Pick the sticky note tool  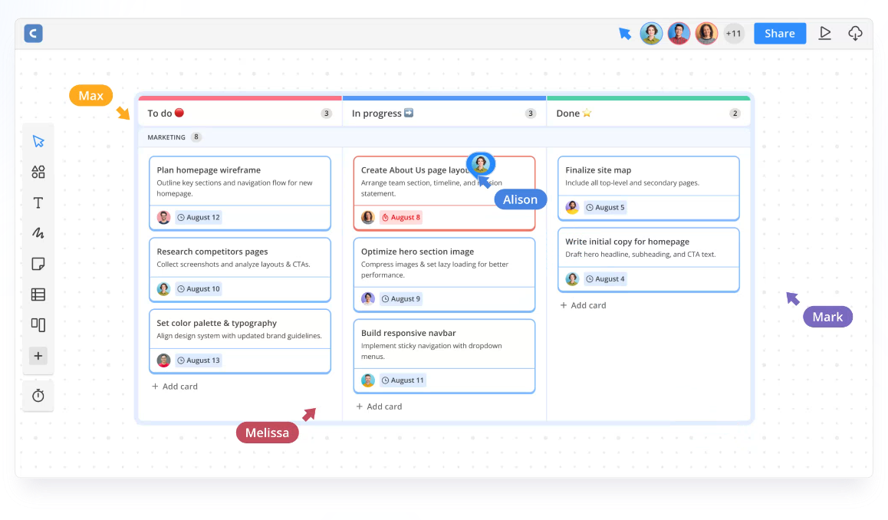38,263
